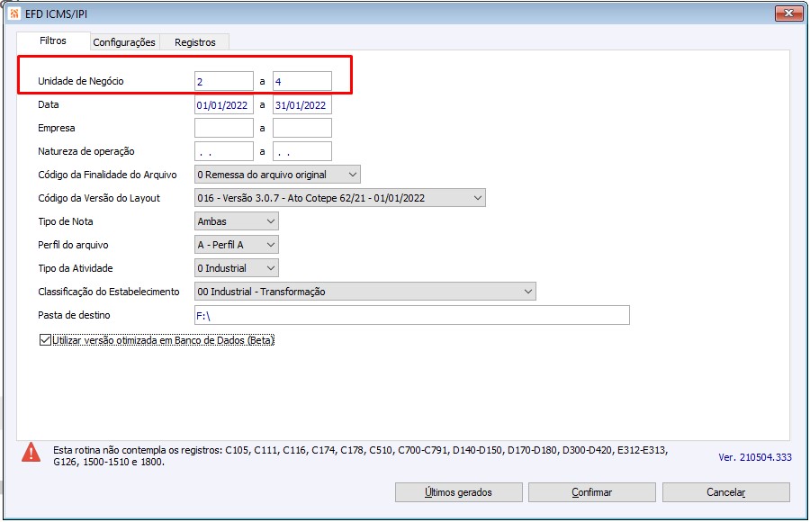Expand the Perfil do arquivo dropdown

coord(237,245)
